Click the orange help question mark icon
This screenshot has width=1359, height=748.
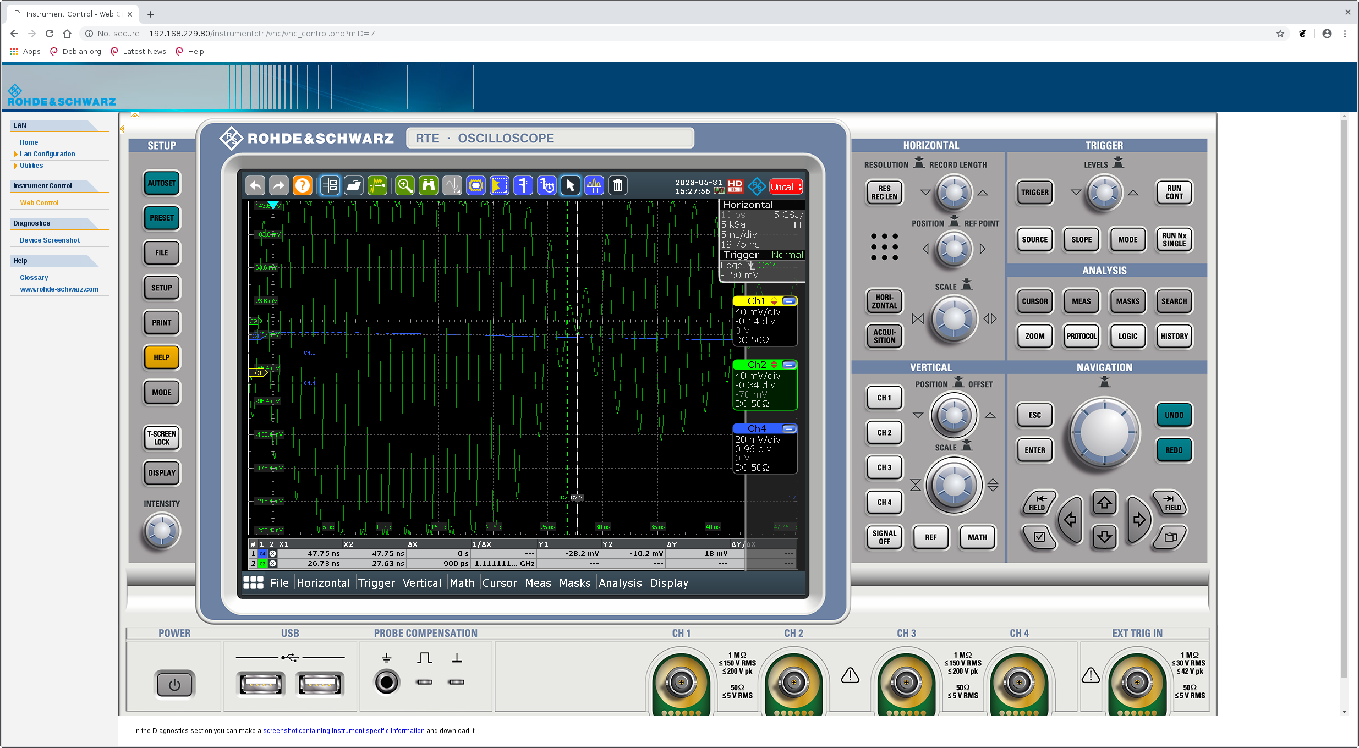pos(302,186)
